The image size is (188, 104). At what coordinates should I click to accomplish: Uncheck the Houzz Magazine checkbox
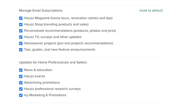(x=21, y=18)
